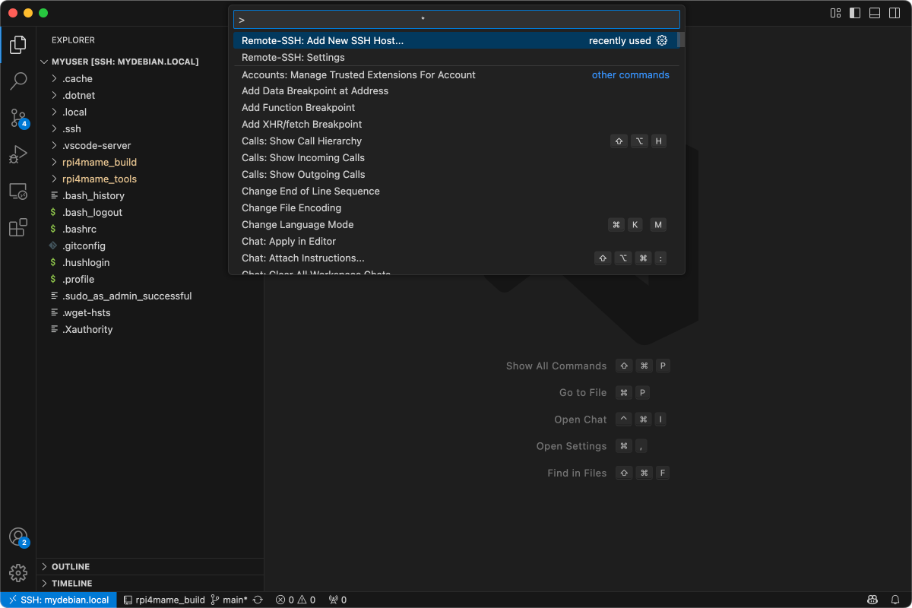The width and height of the screenshot is (912, 608).
Task: Open the Manage settings gear
Action: [18, 572]
